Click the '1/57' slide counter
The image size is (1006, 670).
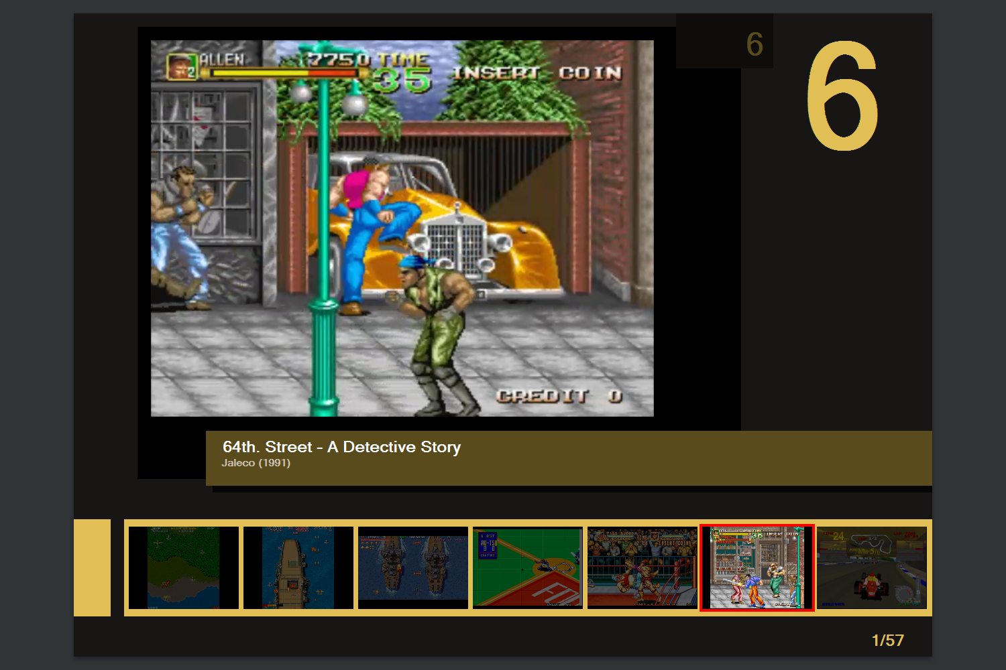coord(888,641)
